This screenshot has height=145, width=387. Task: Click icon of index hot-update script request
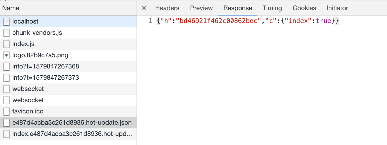pyautogui.click(x=6, y=134)
